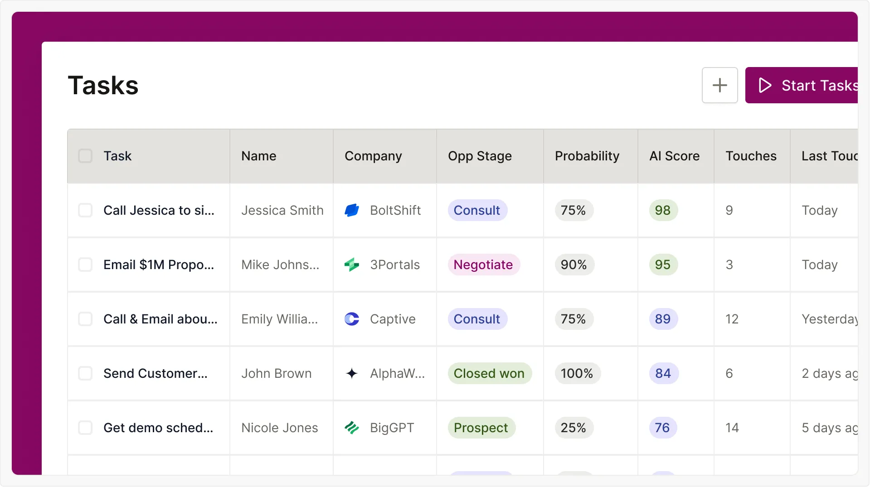
Task: Click the Probability column header
Action: tap(587, 155)
